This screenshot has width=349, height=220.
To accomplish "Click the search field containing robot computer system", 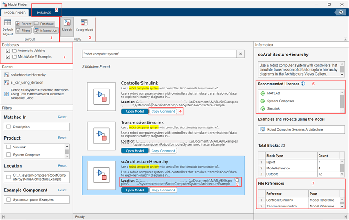I will coord(159,54).
